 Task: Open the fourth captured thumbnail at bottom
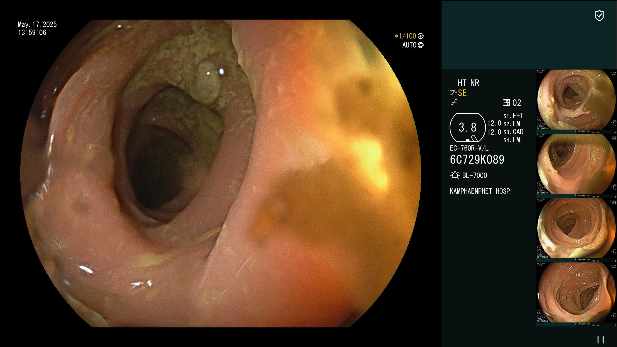click(577, 294)
